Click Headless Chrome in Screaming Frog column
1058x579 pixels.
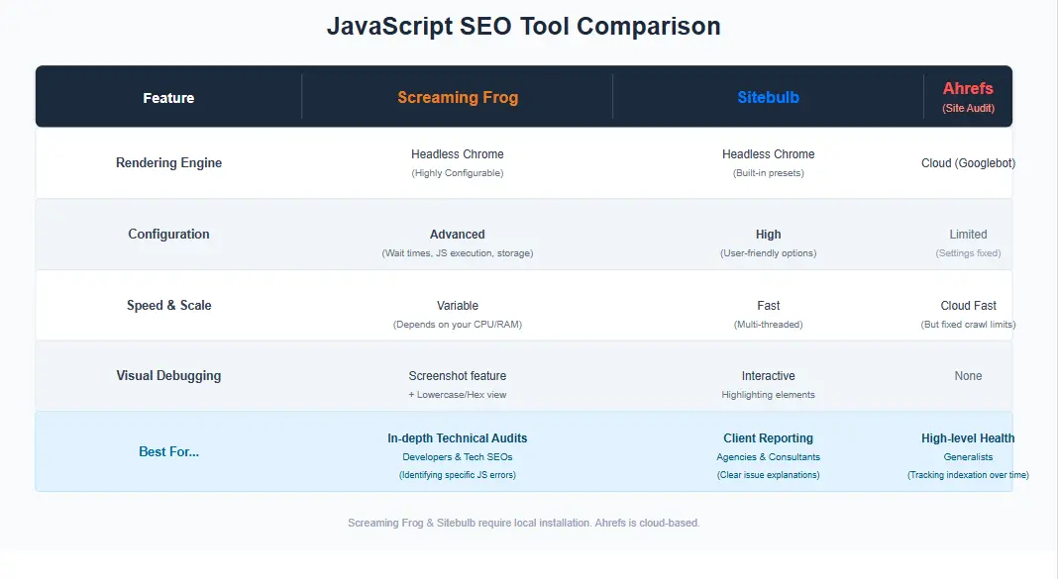[x=458, y=154]
